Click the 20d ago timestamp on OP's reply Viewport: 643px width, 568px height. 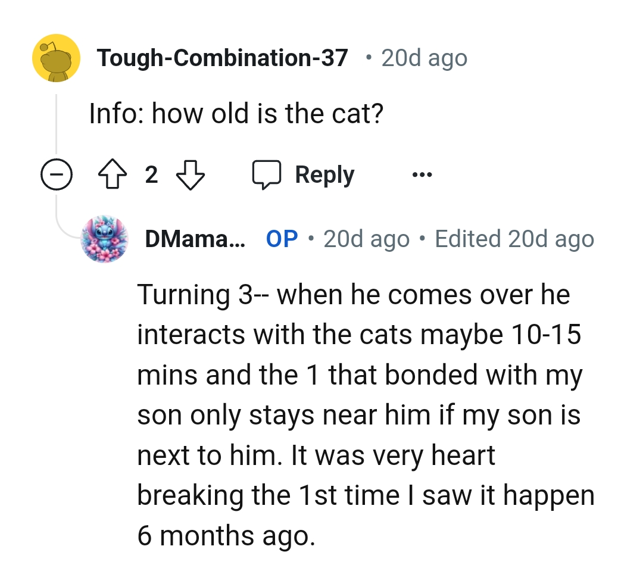tap(366, 239)
